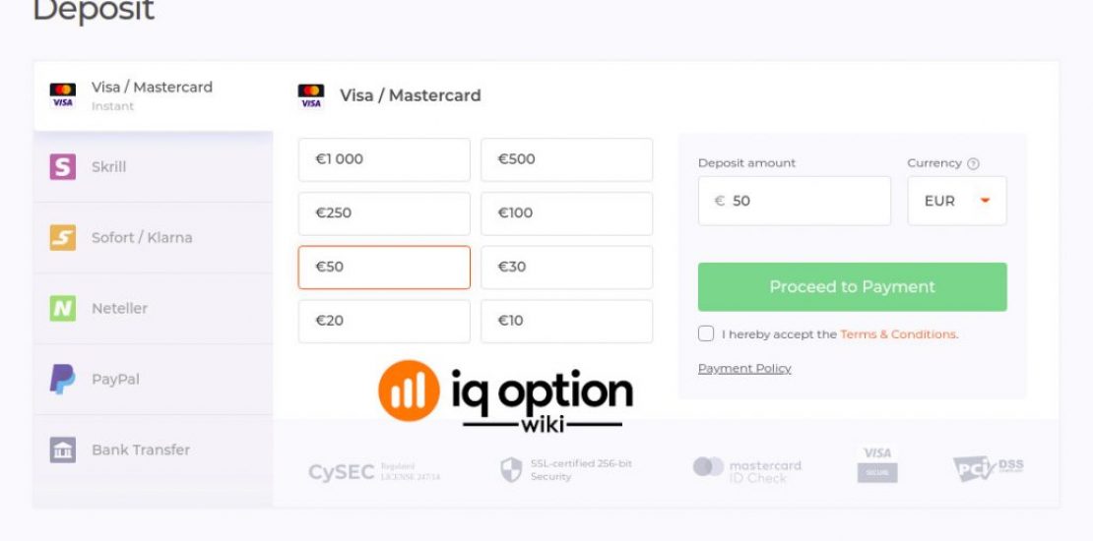The image size is (1093, 541).
Task: Open the Payment Policy link
Action: coord(744,369)
